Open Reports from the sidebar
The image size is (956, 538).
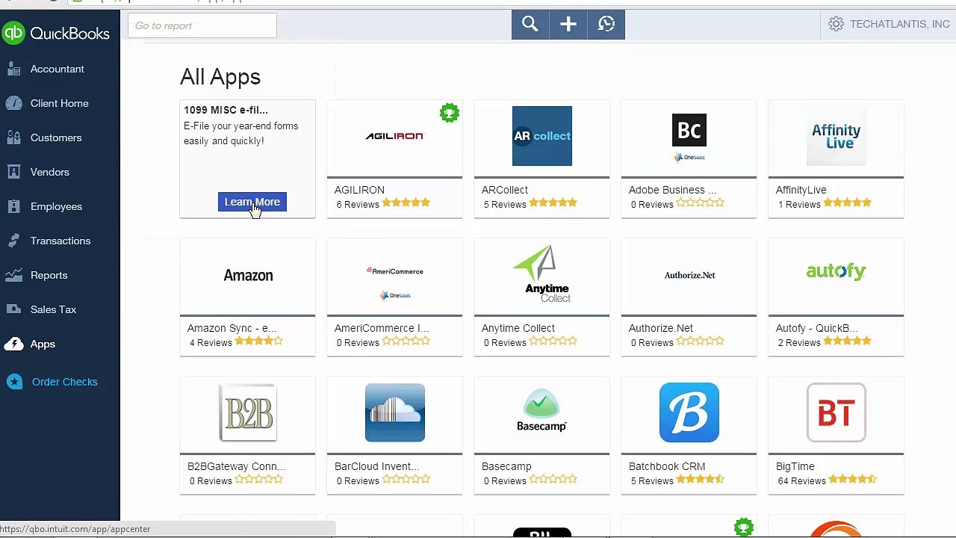point(49,275)
